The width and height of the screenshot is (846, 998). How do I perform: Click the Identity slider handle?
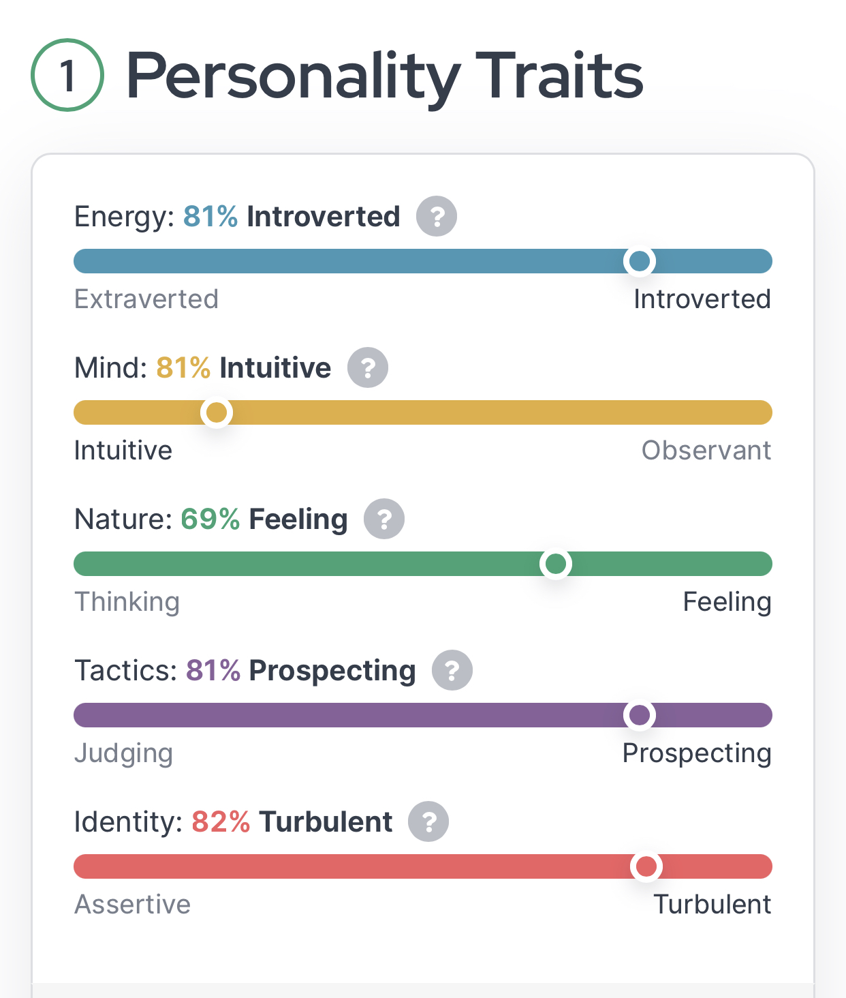coord(646,866)
